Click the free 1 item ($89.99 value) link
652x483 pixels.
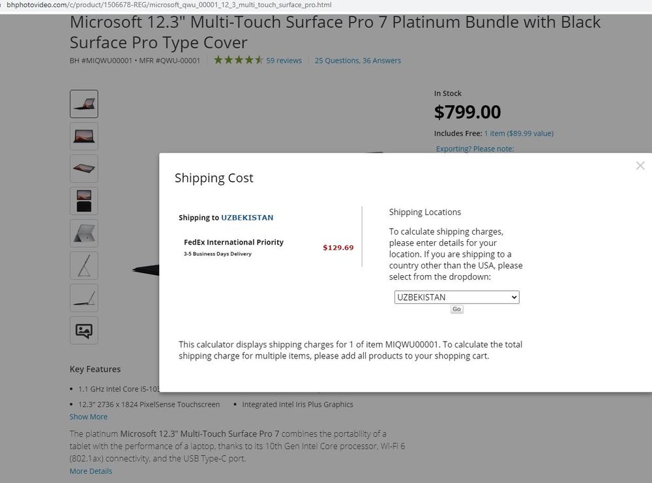point(518,133)
